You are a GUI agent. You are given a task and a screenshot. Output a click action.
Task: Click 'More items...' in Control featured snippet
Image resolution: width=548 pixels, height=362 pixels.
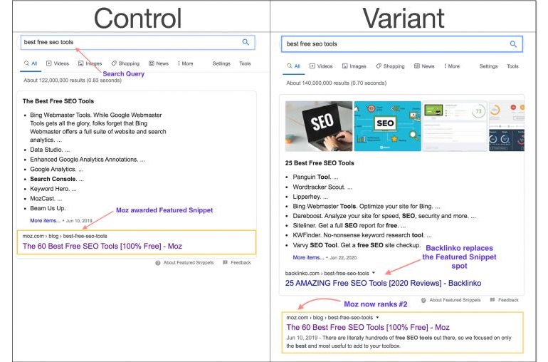[46, 221]
